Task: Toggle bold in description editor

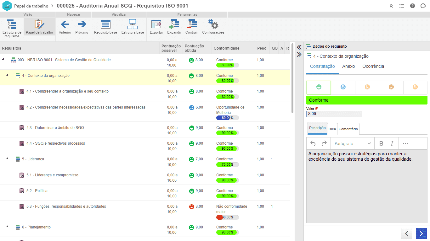Action: tap(381, 143)
